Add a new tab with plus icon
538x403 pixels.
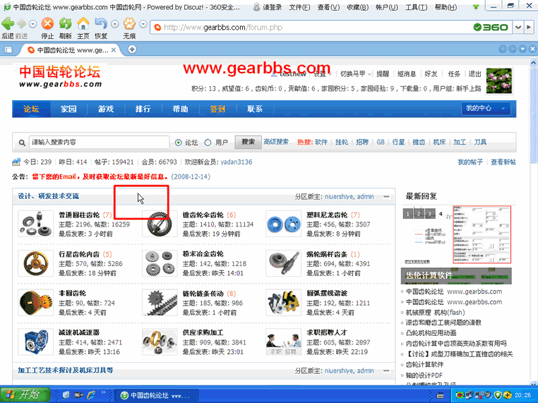tap(132, 50)
